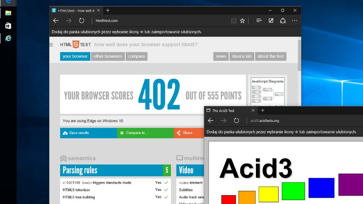Click '<!DOCTYPE html> triggers standards mode' row

[x=115, y=182]
